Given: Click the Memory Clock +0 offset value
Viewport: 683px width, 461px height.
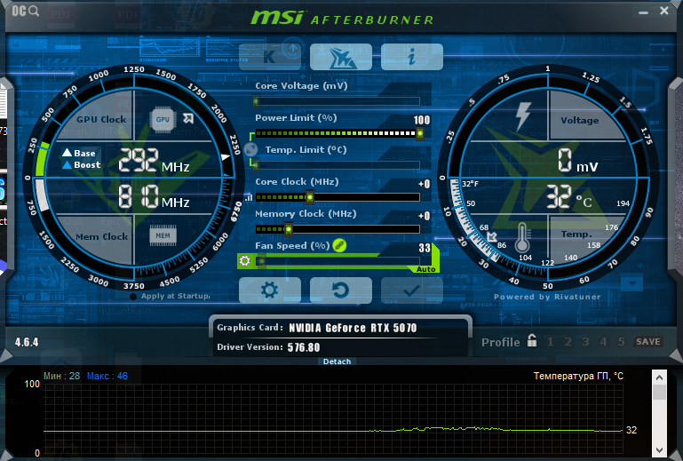Looking at the screenshot, I should tap(425, 216).
